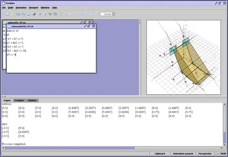Open the Help menu
This screenshot has height=157, width=228.
[x=55, y=8]
